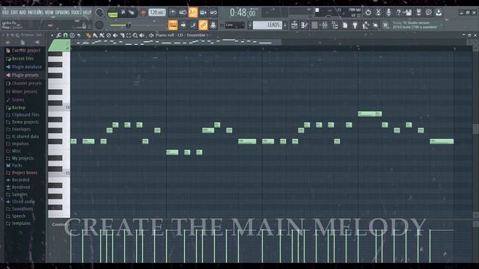Click the Stop button in transport
The height and width of the screenshot is (269, 479).
coord(132,13)
